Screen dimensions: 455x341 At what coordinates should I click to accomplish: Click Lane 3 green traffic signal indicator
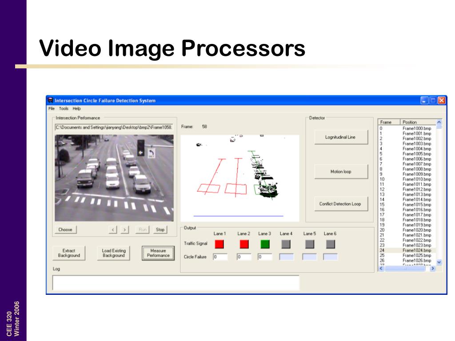pyautogui.click(x=265, y=244)
